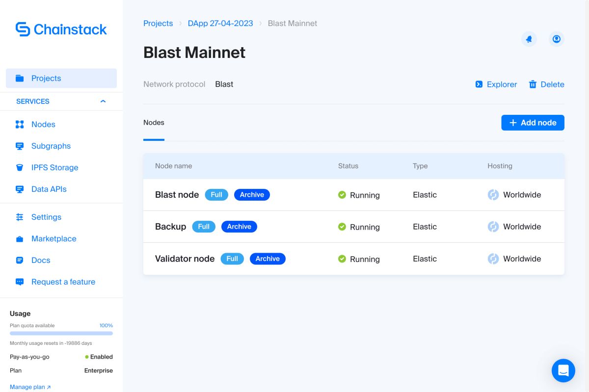Click the plan quota usage bar
Screen dimensions: 589x392
tap(61, 333)
